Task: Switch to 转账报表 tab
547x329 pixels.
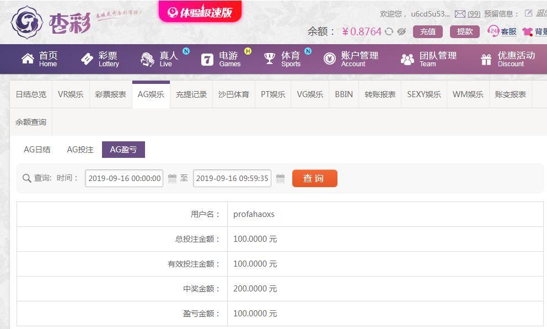Action: pyautogui.click(x=380, y=94)
